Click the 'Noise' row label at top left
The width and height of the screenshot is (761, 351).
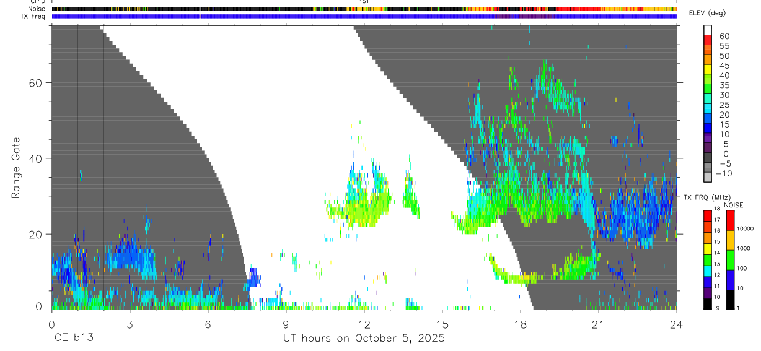pos(37,9)
